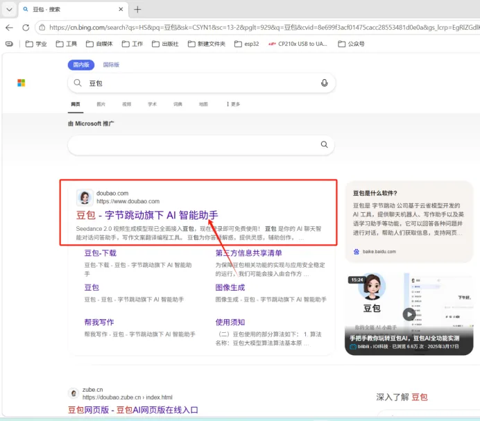Click the zube.cn favicon
The height and width of the screenshot is (421, 480).
pyautogui.click(x=74, y=393)
